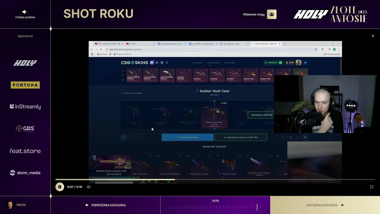This screenshot has height=214, width=380.
Task: Open the inStreamly sponsor logo
Action: (25, 107)
